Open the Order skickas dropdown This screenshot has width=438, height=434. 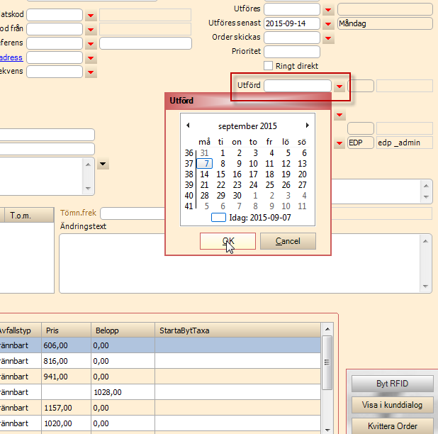[327, 38]
